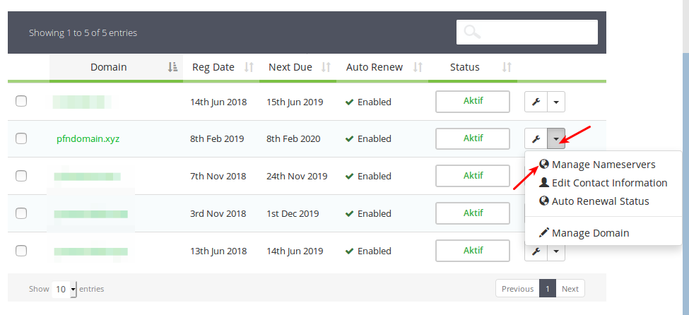Click Aktif status for pfndomain.xyz
Viewport: 689px width, 315px height.
(473, 139)
